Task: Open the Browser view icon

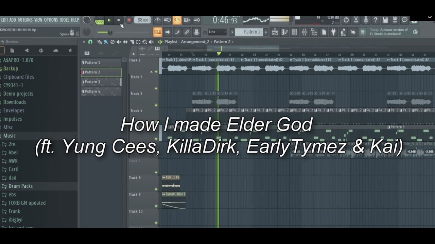Action: [x=314, y=32]
